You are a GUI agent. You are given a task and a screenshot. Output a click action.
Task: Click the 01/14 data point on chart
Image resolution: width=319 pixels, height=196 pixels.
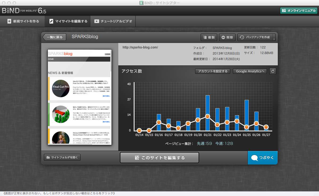tap(139, 130)
